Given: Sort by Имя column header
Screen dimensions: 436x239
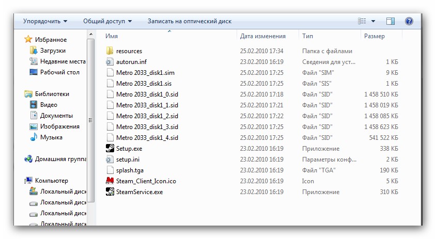Looking at the screenshot, I should [x=112, y=36].
